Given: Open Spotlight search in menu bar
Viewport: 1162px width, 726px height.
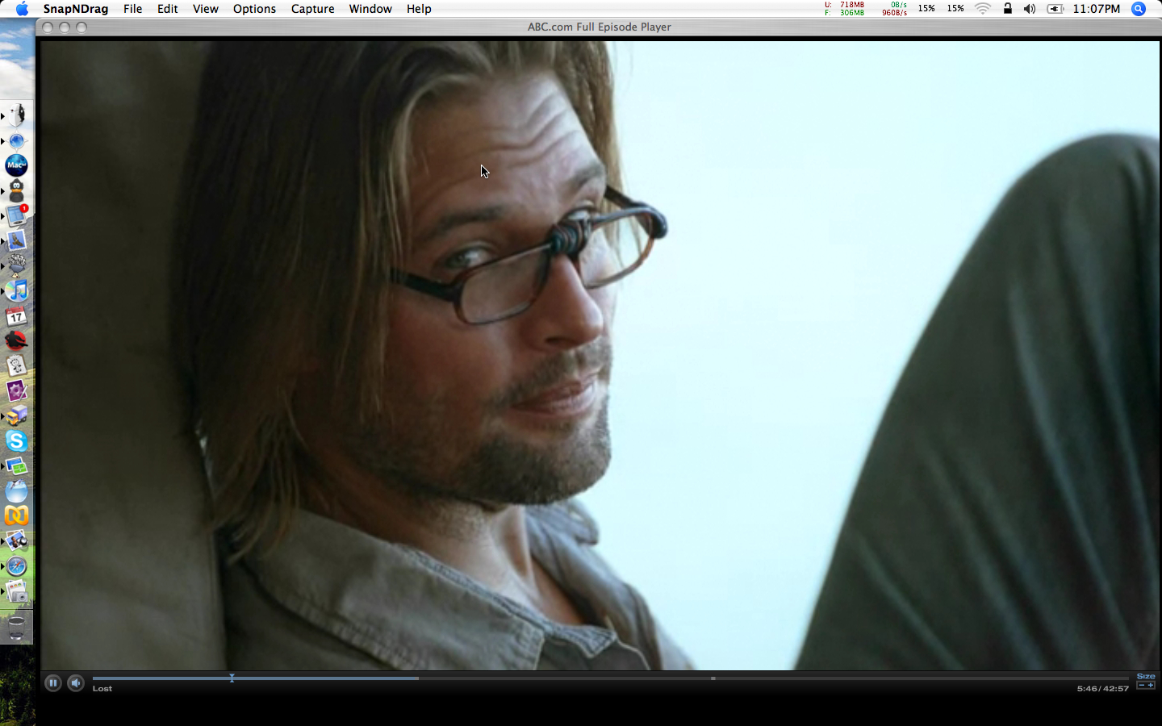Looking at the screenshot, I should (x=1139, y=9).
